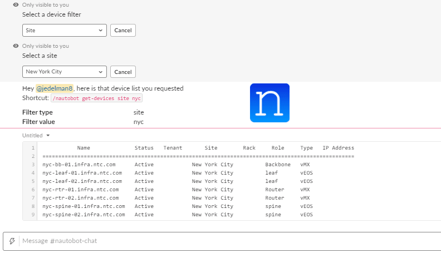Cancel the device filter selection
The width and height of the screenshot is (441, 253).
123,31
